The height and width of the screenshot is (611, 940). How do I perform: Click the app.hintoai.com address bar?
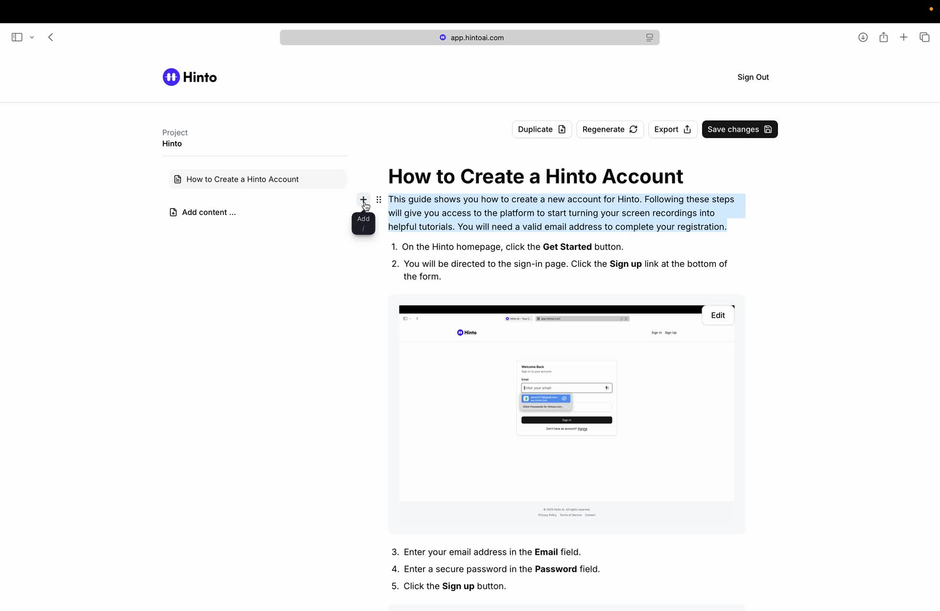pyautogui.click(x=476, y=37)
